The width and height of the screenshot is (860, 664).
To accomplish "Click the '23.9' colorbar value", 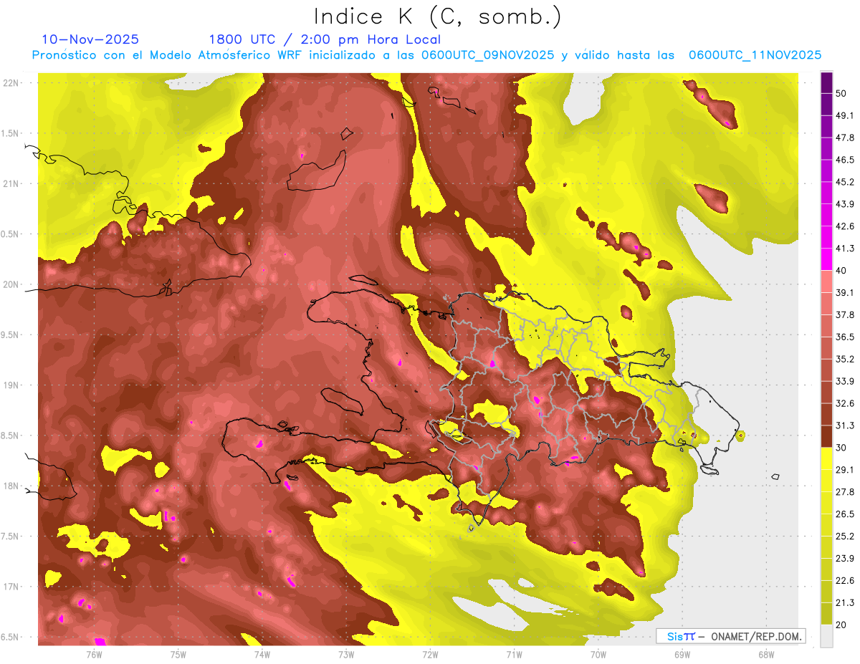I will 844,559.
